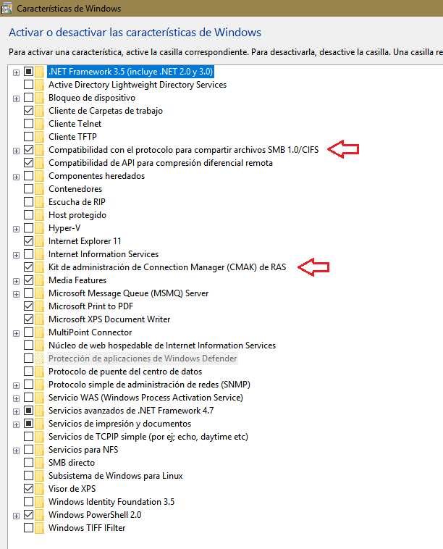Screen dimensions: 443x549
Task: Check Subsistema de Windows para Linux
Action: 29,475
